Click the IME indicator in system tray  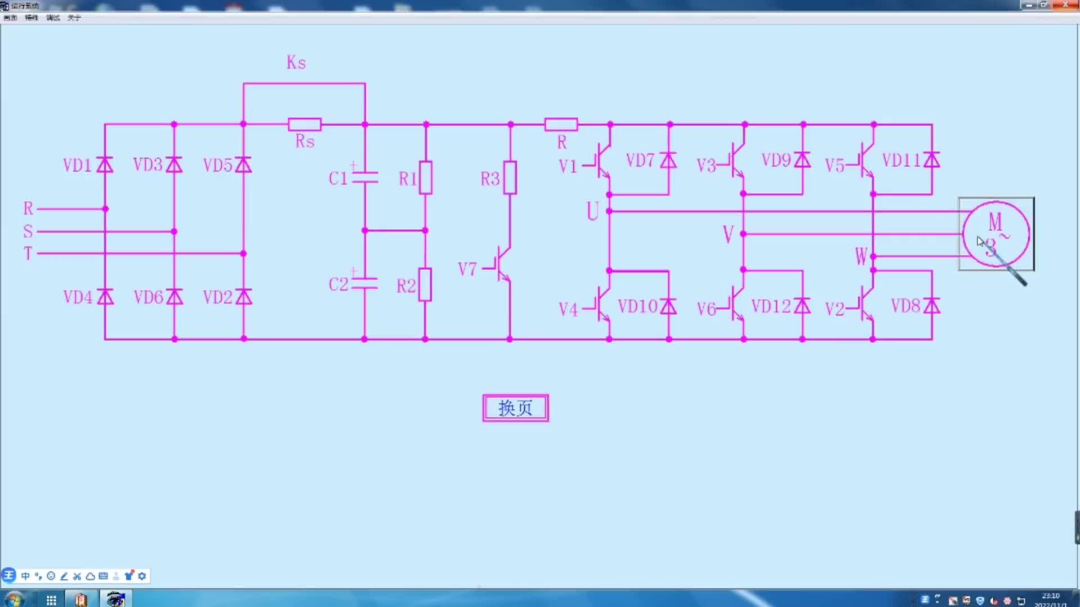925,600
